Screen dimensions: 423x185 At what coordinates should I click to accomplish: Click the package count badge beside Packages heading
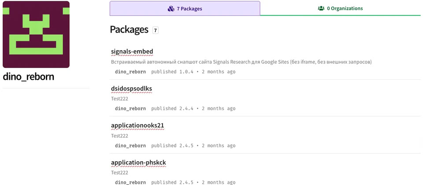(x=155, y=30)
